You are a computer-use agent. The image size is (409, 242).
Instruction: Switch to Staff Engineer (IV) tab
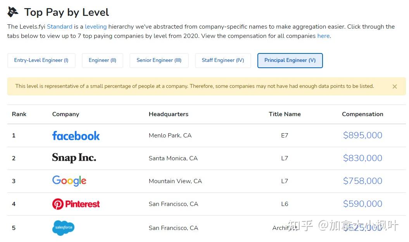click(223, 60)
